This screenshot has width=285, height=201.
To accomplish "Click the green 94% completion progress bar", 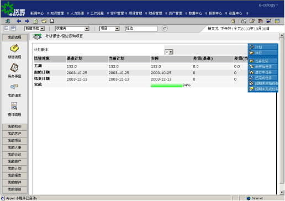I will point(166,85).
